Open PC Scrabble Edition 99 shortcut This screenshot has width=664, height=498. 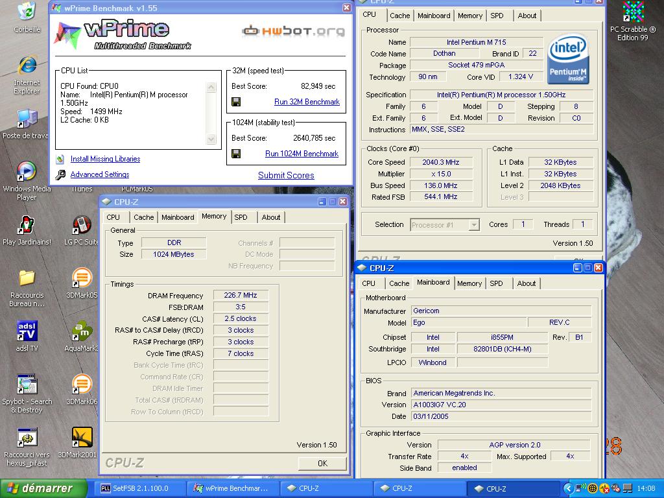pyautogui.click(x=633, y=21)
